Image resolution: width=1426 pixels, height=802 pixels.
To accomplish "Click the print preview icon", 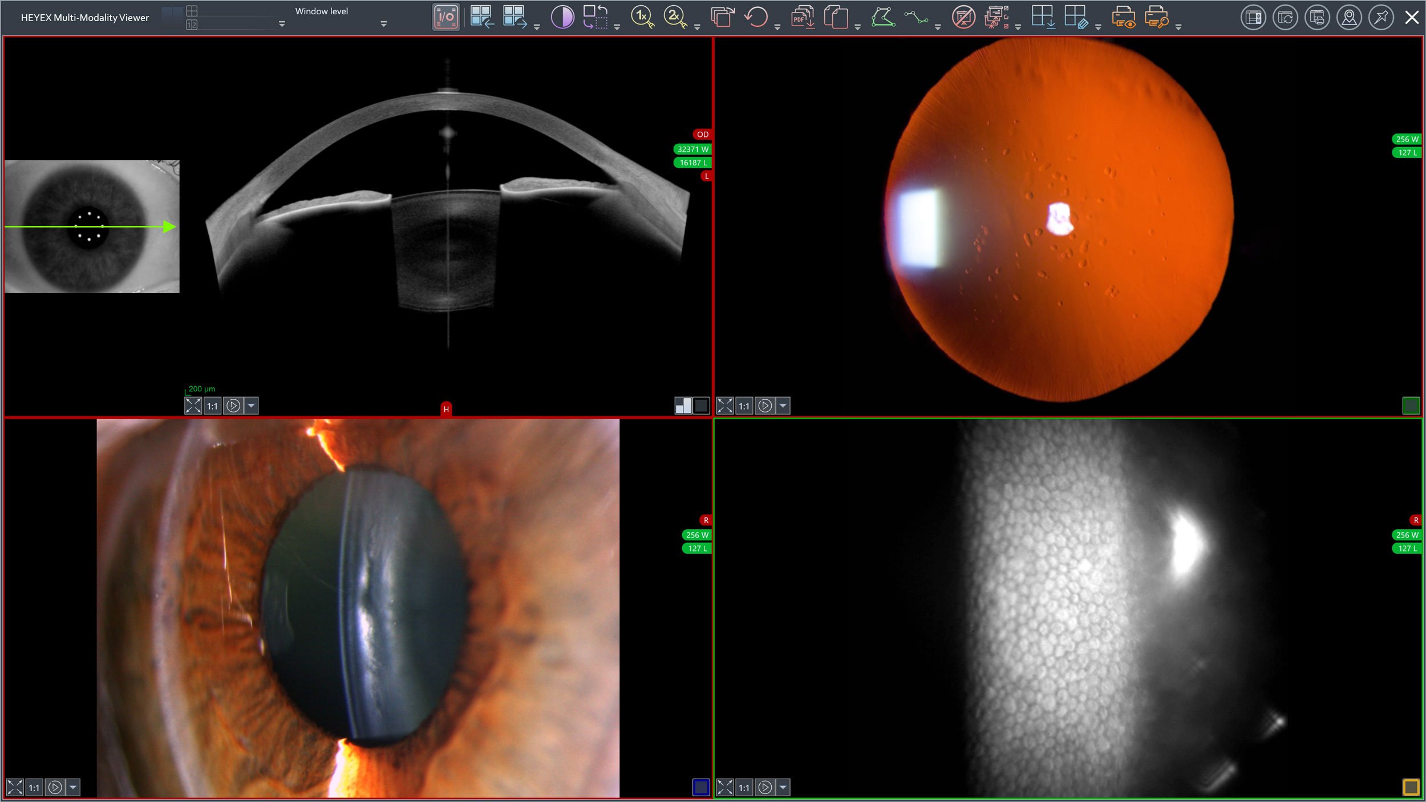I will tap(1123, 17).
